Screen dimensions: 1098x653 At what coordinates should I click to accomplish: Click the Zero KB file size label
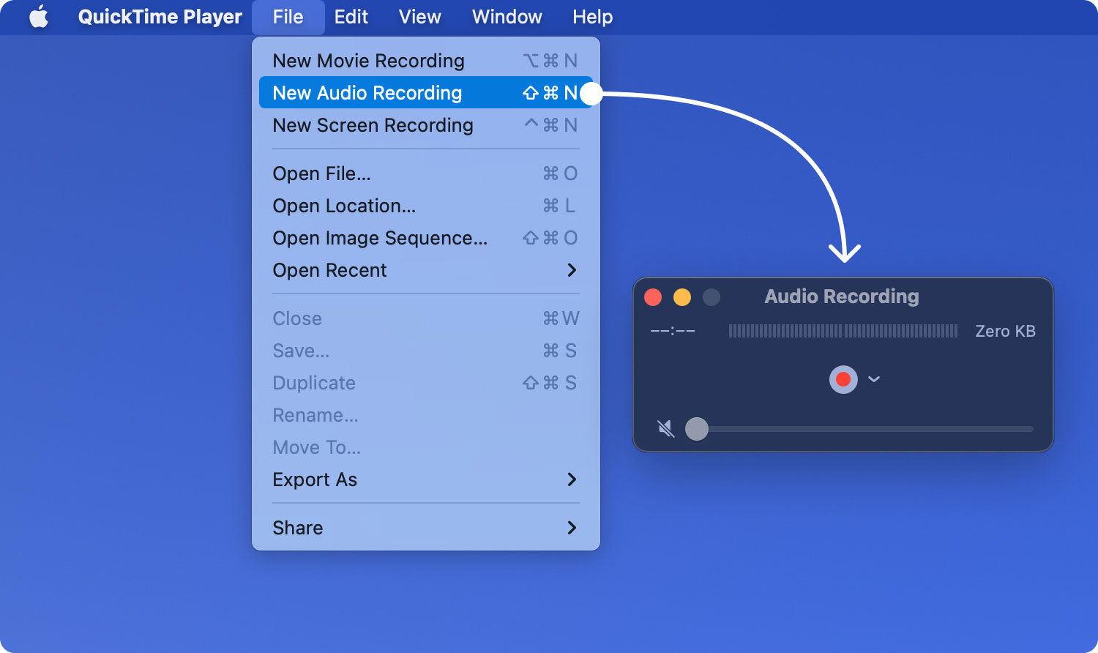click(x=1005, y=331)
